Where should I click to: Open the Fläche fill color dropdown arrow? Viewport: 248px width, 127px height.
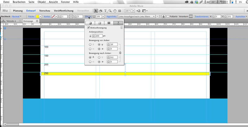41,16
